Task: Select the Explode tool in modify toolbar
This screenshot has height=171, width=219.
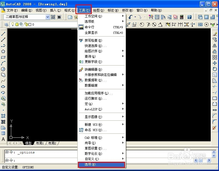Action: pos(215,128)
